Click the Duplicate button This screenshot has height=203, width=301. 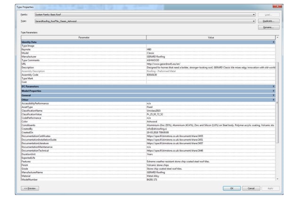268,21
